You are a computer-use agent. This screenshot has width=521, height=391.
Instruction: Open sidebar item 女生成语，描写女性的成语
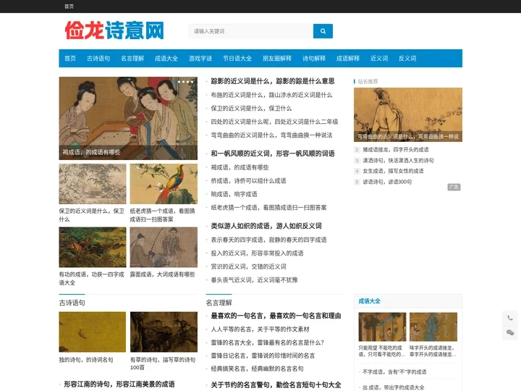[x=393, y=171]
